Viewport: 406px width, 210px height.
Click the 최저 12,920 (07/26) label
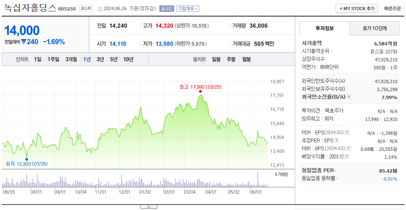coord(27,164)
